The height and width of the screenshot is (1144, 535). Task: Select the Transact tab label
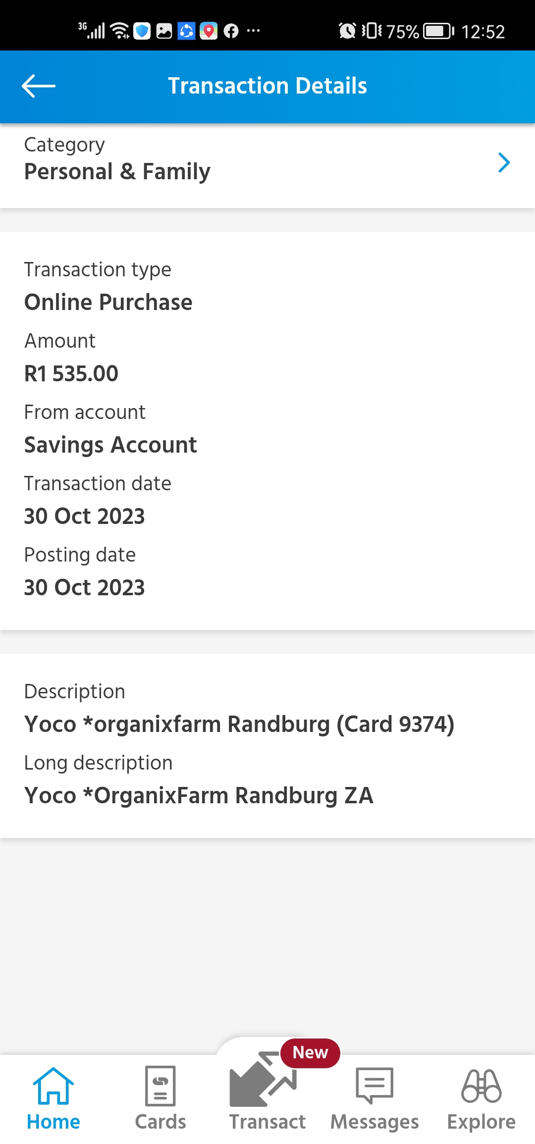[267, 1122]
